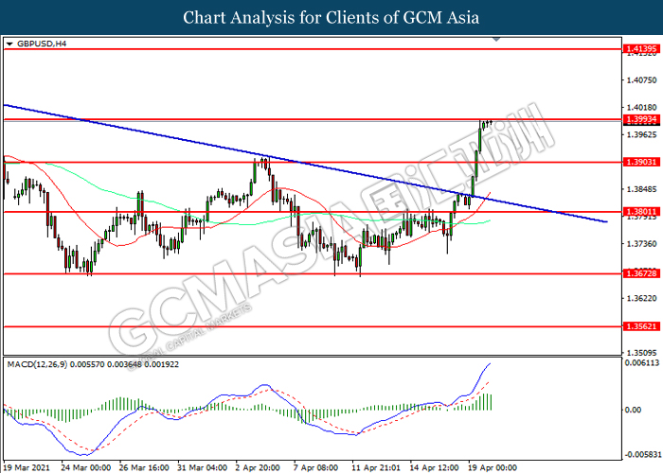This screenshot has height=473, width=663.
Task: Click the Chart Analysis for Clients title
Action: click(331, 18)
